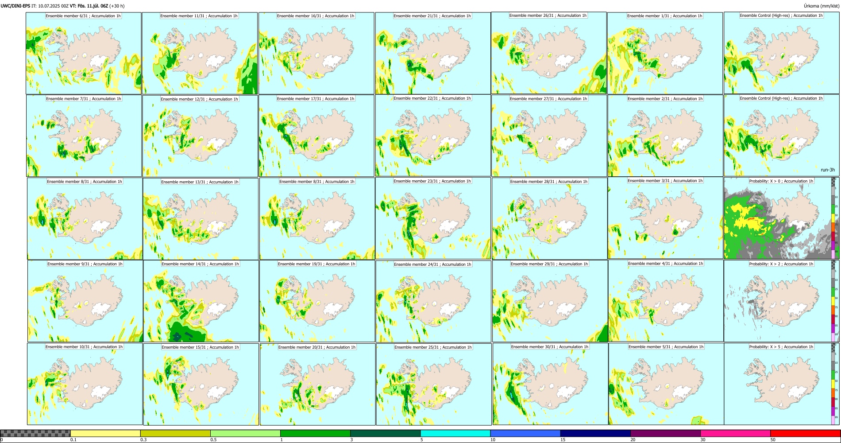
Task: Select the Ensemble member 1/31 map
Action: tap(665, 53)
